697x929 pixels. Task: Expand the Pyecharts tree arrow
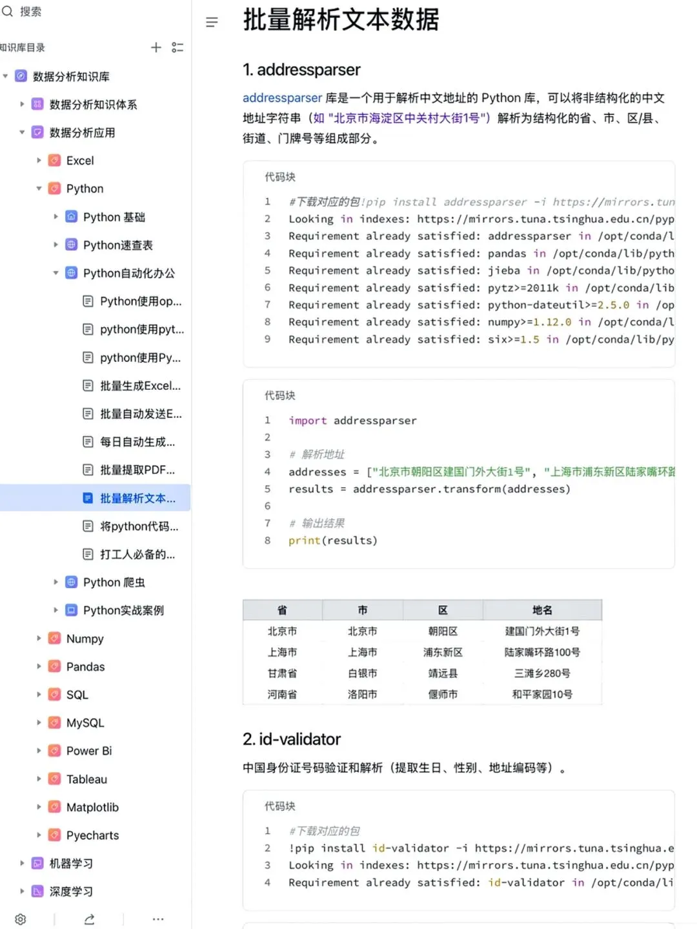click(39, 835)
